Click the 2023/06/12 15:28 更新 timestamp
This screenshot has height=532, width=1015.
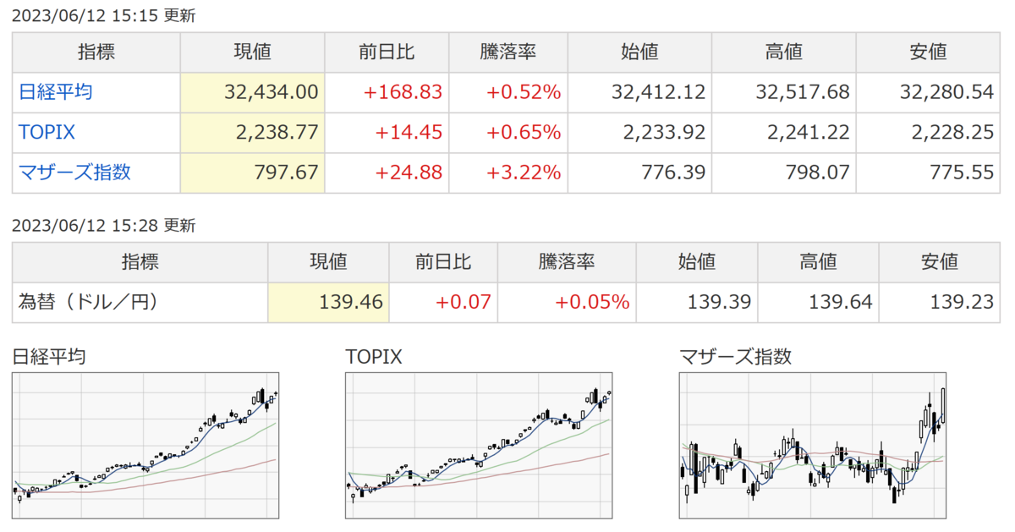pos(103,226)
